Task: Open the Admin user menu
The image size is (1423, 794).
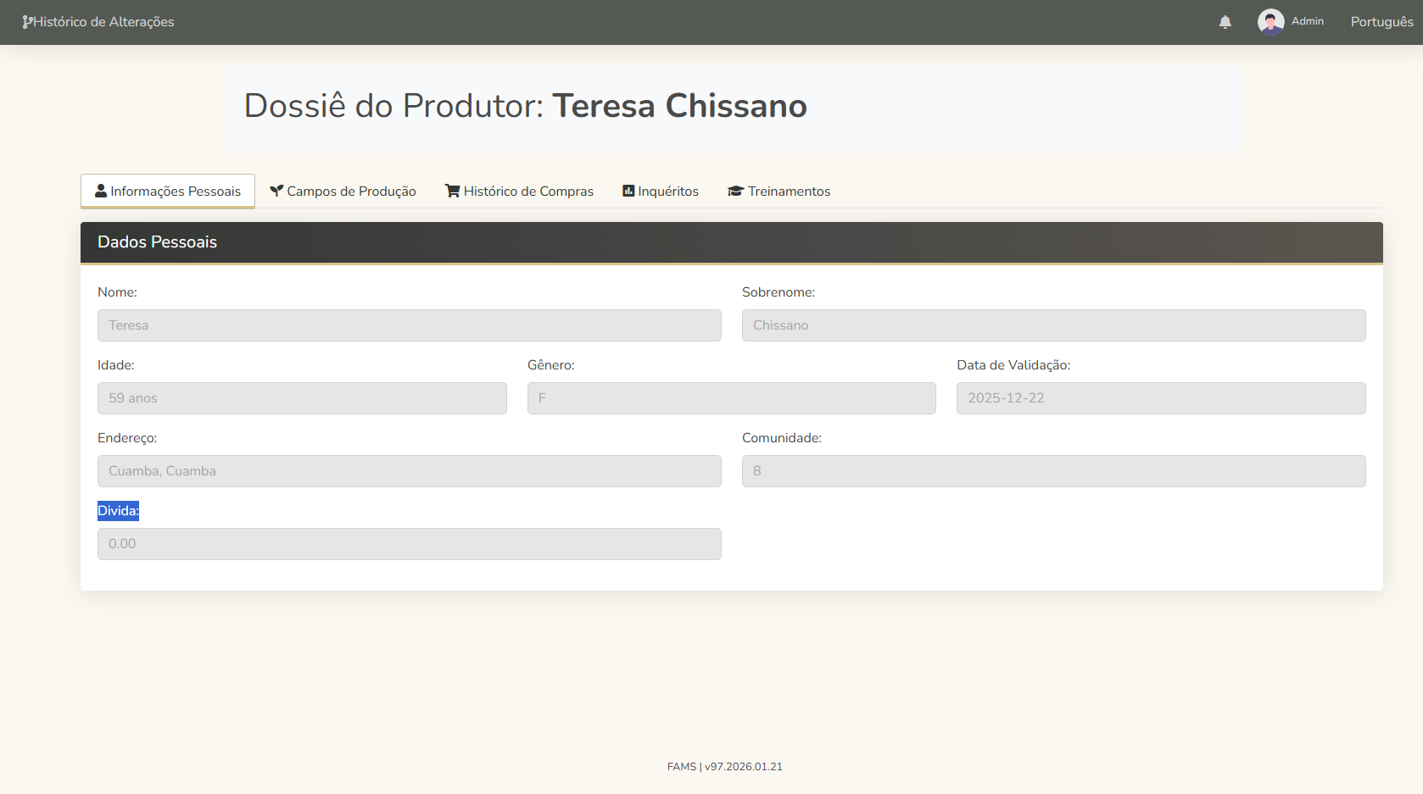Action: (1307, 21)
